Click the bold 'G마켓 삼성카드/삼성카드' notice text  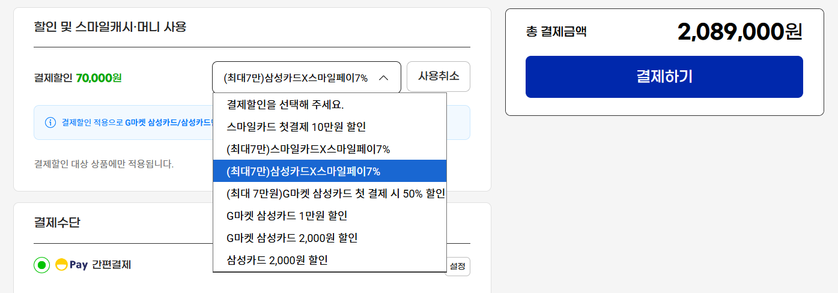(x=169, y=122)
